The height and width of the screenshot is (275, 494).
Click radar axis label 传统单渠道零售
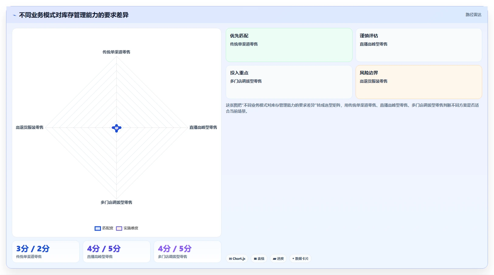coord(117,52)
